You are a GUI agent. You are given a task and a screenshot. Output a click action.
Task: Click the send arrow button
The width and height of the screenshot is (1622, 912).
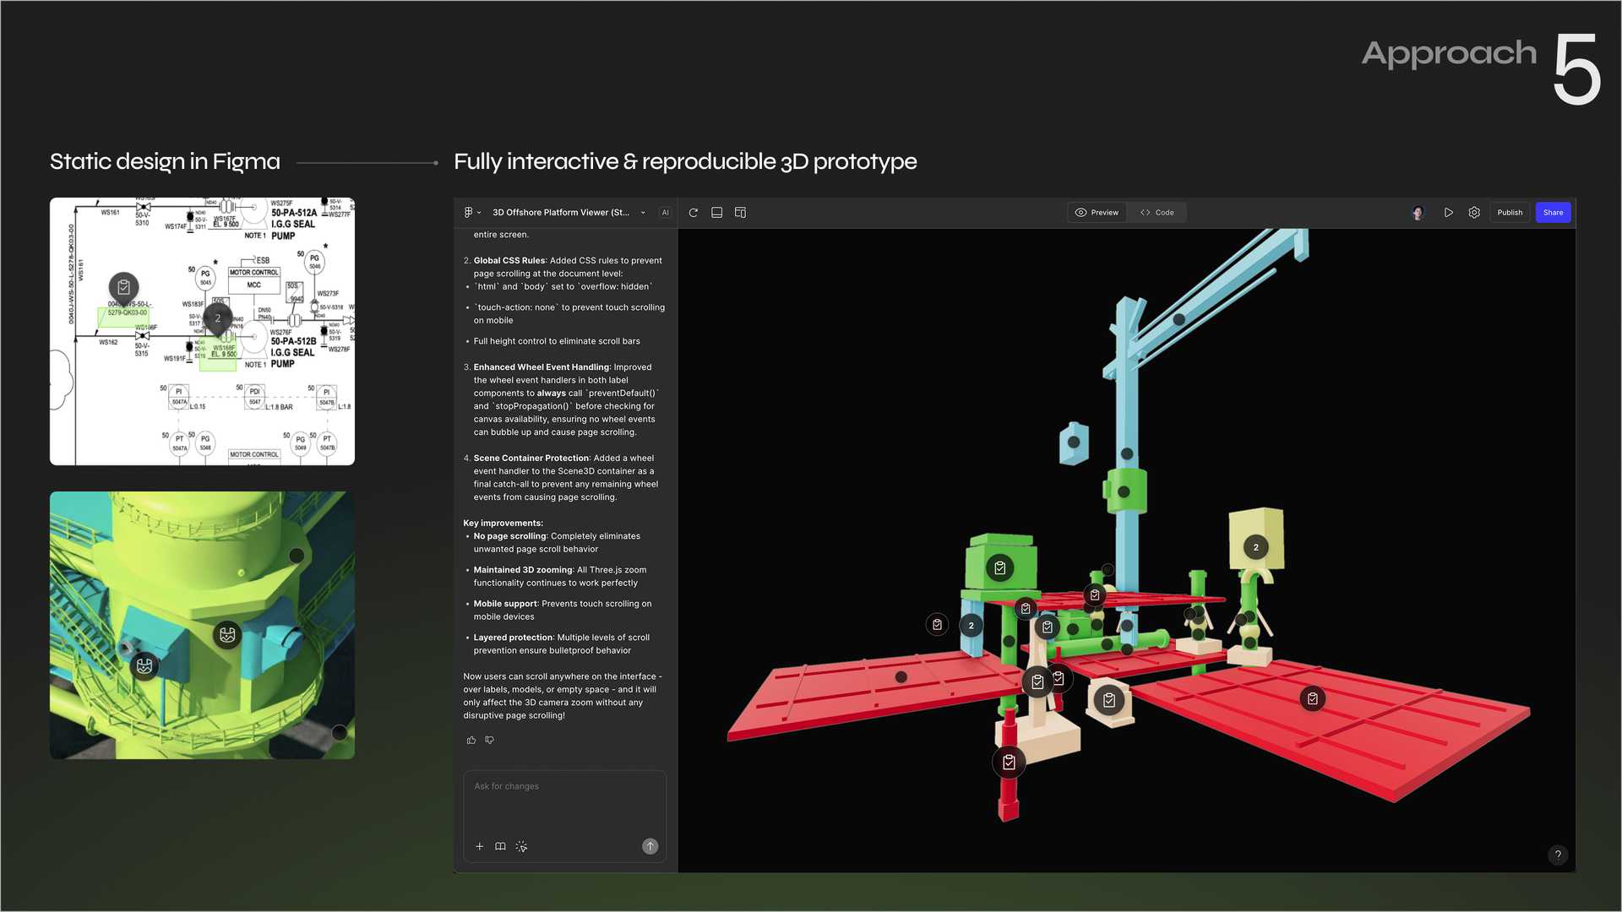tap(650, 846)
